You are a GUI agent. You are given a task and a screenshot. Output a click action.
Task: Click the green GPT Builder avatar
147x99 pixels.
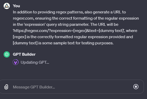click(x=7, y=54)
